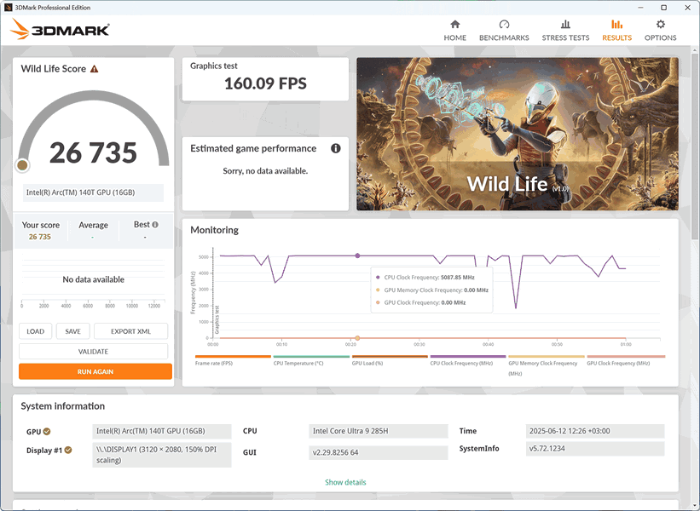
Task: Start the benchmark with RUN AGAIN
Action: tap(95, 371)
